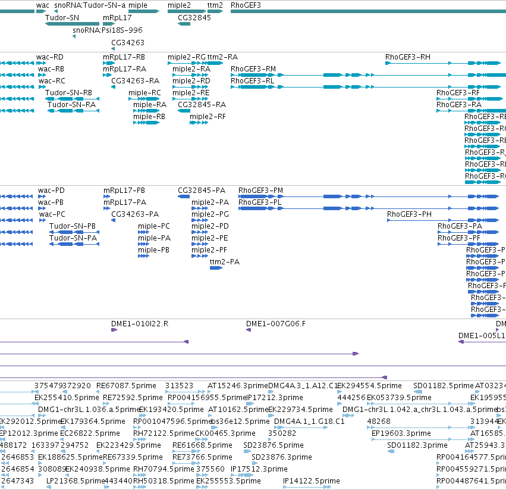Click the miple2-RF transcript label
Screen dimensions: 506x490
click(x=208, y=117)
